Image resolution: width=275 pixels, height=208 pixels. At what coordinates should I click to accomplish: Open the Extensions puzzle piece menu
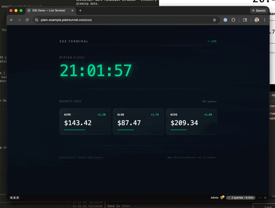pos(233,20)
